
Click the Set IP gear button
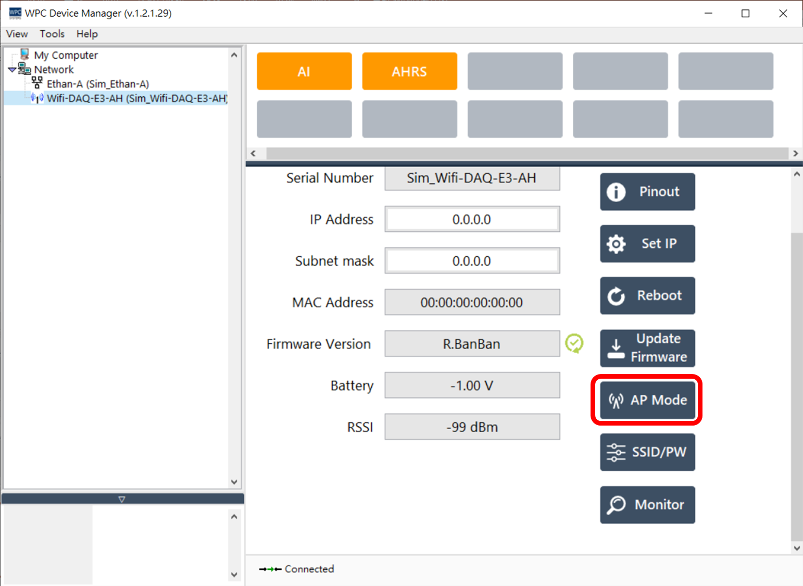(647, 244)
